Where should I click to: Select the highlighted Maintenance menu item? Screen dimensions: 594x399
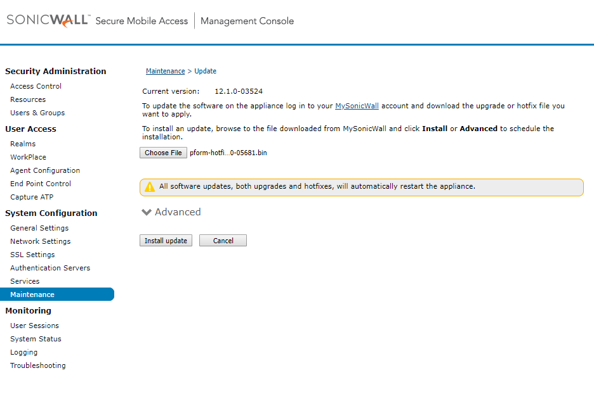pos(32,294)
